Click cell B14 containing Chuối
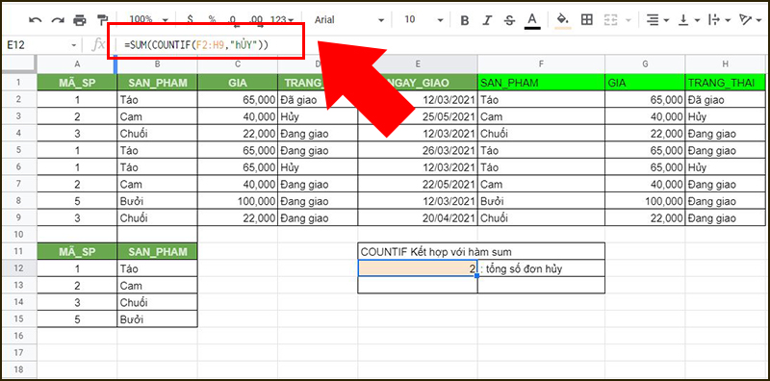The image size is (770, 381). tap(158, 302)
